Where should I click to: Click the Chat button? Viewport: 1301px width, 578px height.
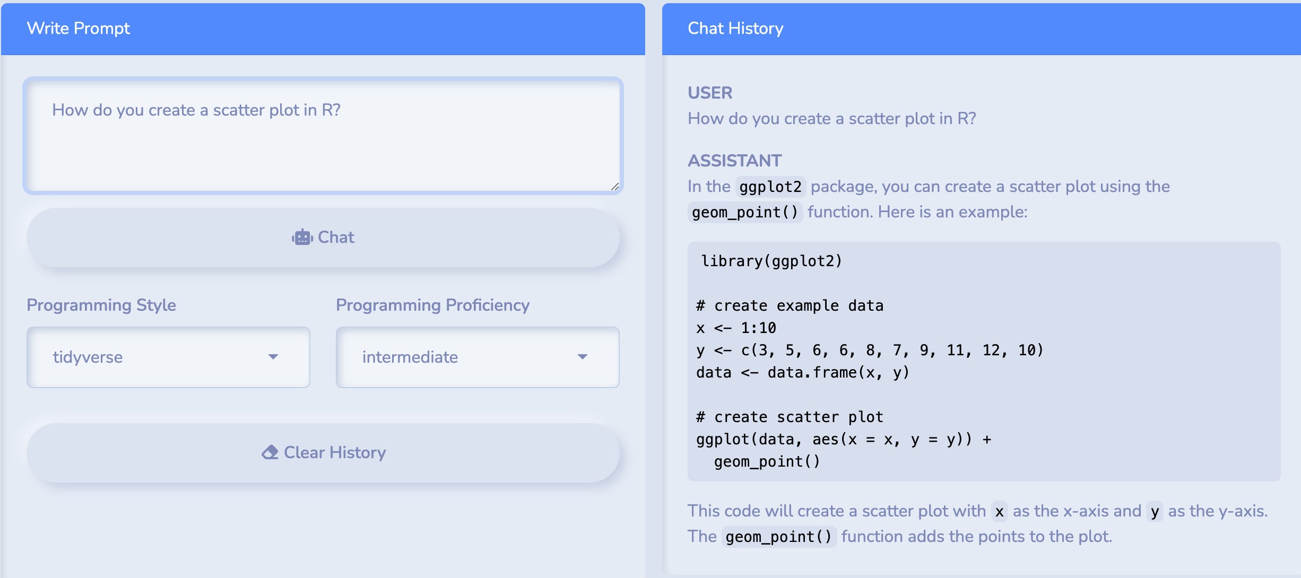click(323, 237)
